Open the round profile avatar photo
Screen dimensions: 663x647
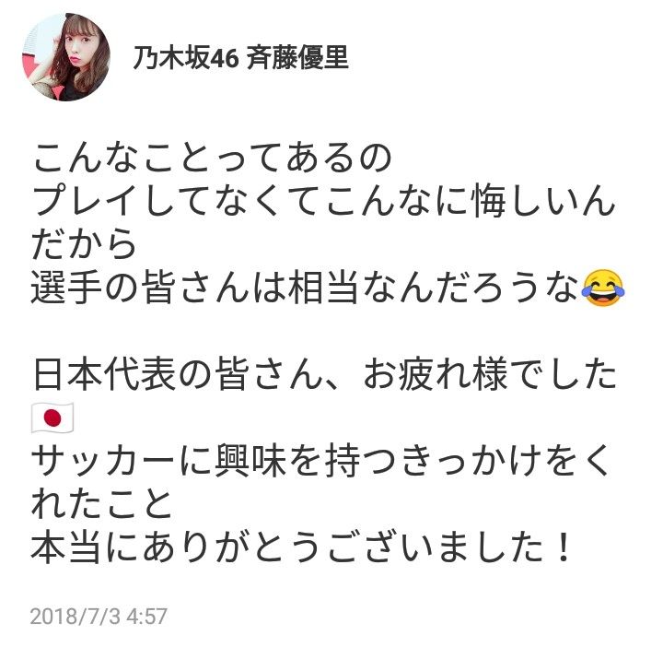point(66,57)
